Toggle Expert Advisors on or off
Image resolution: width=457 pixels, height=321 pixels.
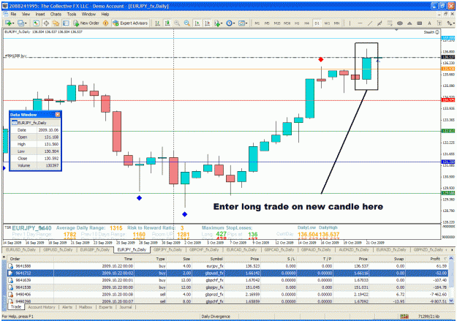point(130,23)
